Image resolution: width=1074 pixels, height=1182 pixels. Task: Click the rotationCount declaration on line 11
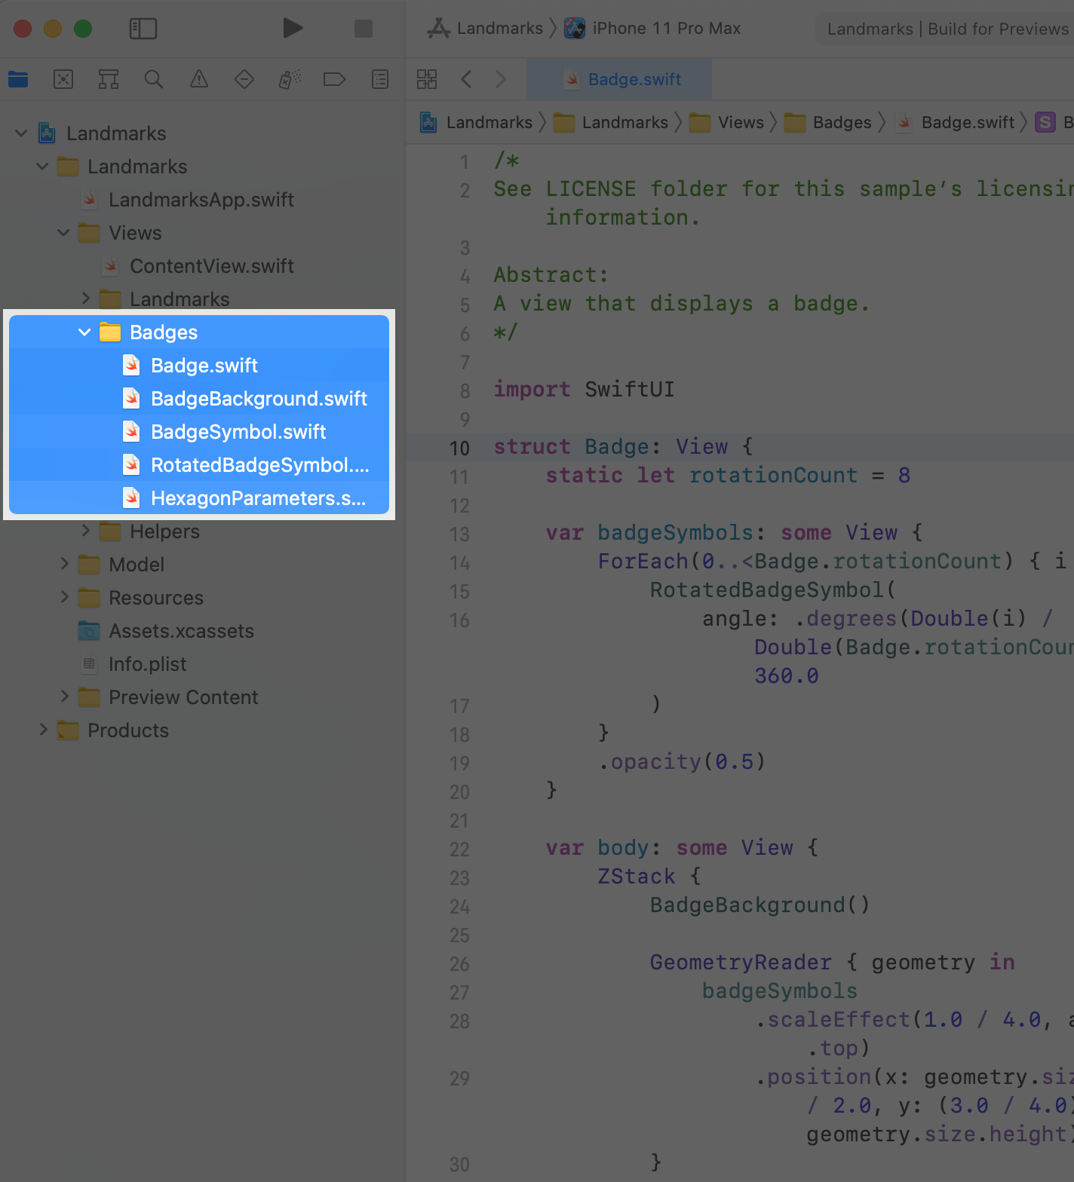click(773, 476)
